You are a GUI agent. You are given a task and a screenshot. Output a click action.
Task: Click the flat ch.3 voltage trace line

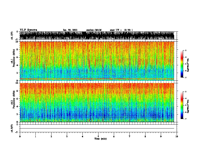click(97, 128)
